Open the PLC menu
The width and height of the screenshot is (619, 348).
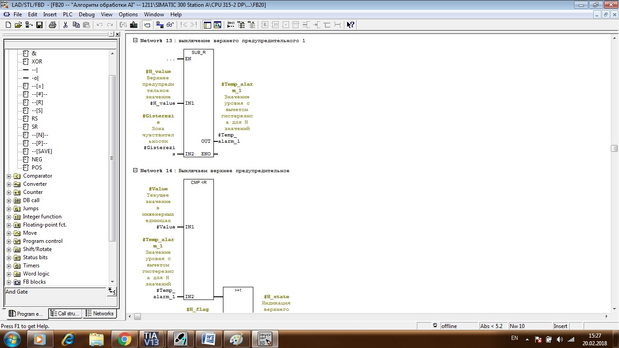point(68,14)
